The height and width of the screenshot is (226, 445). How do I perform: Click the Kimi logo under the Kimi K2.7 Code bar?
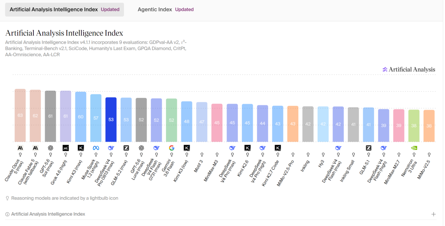coord(278,148)
